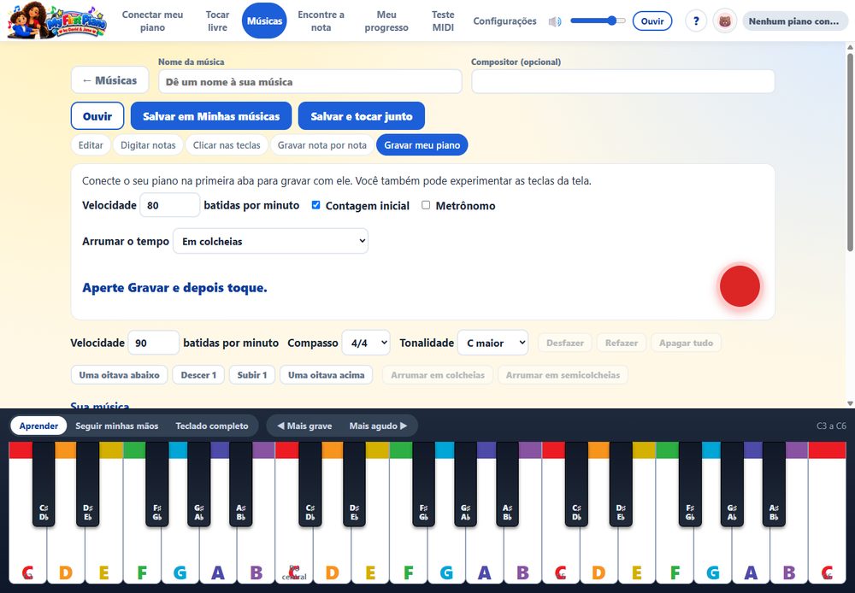Shift keyboard lower with Mais grave
Screen dimensions: 855x593
point(304,426)
